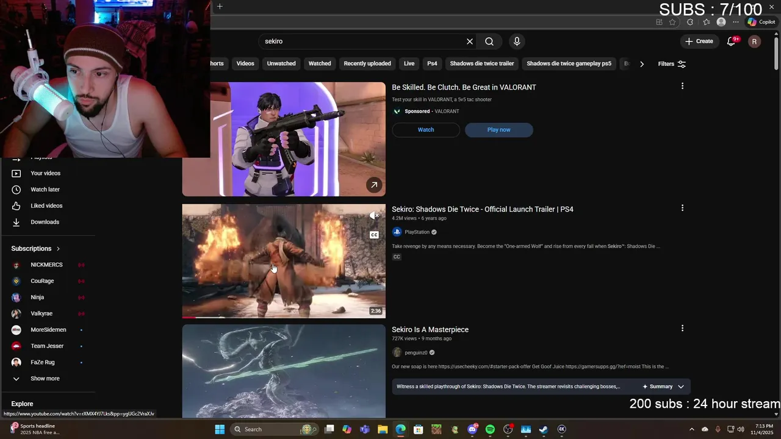Select the Ps4 filter chip

pyautogui.click(x=432, y=63)
